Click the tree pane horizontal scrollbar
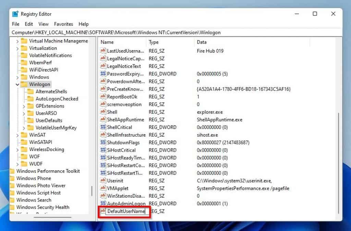Screen dimensions: 351x231 pos(52,217)
